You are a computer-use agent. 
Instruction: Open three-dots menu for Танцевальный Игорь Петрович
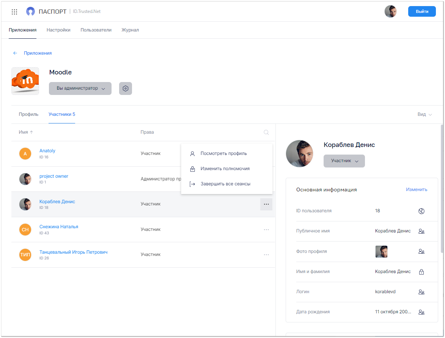point(266,255)
